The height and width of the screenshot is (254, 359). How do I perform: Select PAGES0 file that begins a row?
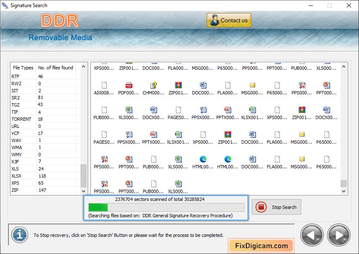tap(104, 135)
